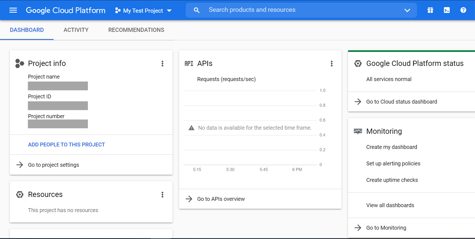Open the Resources card options menu

(x=162, y=195)
